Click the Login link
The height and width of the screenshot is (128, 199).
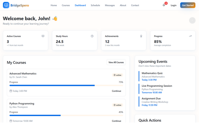[173, 5]
